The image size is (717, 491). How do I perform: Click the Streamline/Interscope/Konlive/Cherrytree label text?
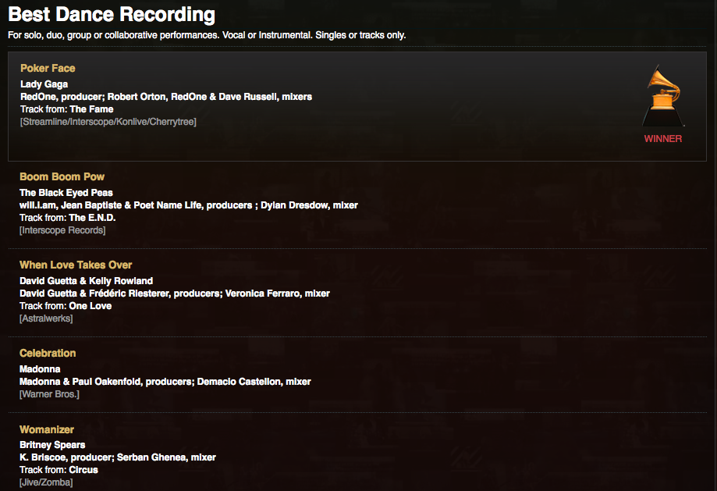[x=108, y=122]
